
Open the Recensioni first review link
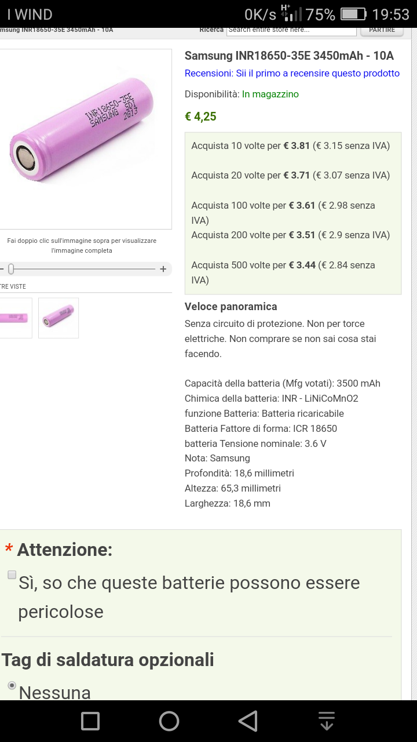point(292,73)
